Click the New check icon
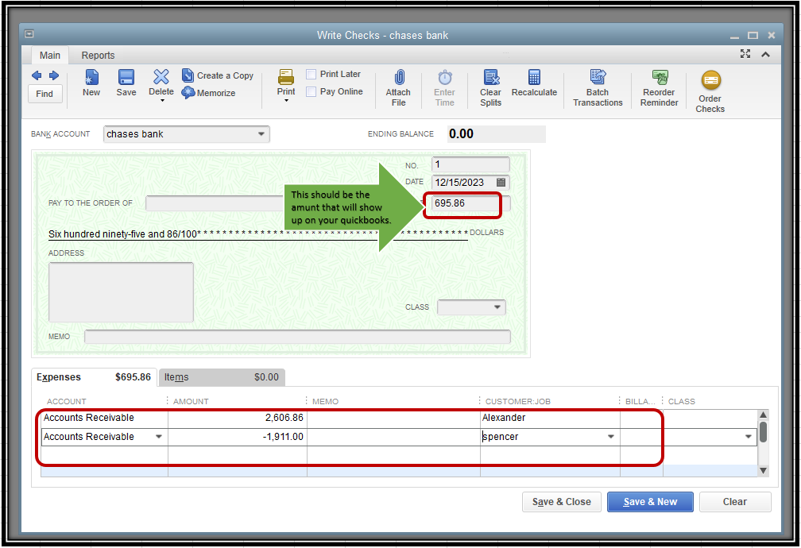This screenshot has height=548, width=801. 91,78
